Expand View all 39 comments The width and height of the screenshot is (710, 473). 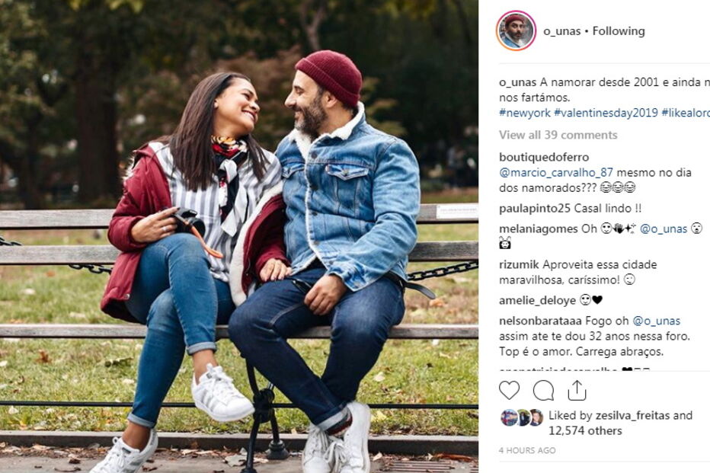point(558,135)
